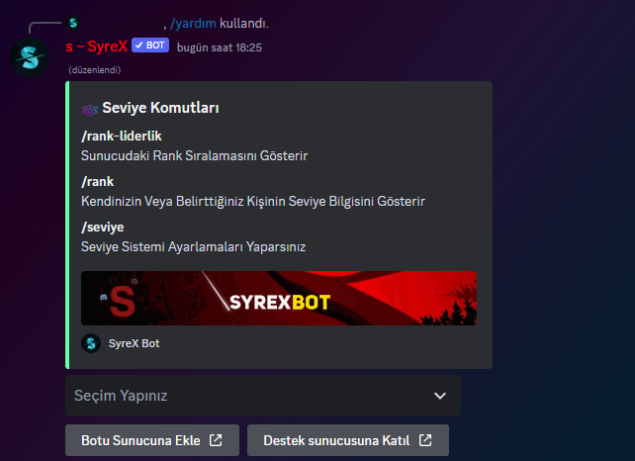Click the embed footer SyreX icon
Screen dimensions: 635x461
coord(91,343)
